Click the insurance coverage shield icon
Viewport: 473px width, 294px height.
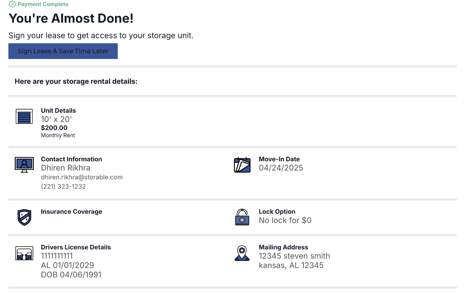point(24,217)
